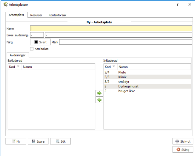Image resolution: width=195 pixels, height=156 pixels.
Task: Click the Arbetsplatser app icon in title bar
Action: 5,5
